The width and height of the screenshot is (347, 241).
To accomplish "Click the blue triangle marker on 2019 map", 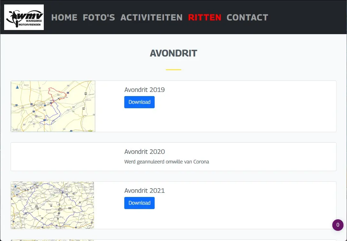I will [17, 87].
